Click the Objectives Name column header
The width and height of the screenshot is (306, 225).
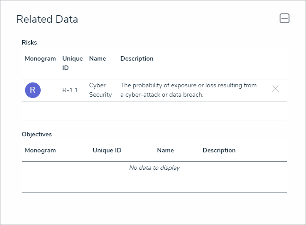tap(165, 150)
